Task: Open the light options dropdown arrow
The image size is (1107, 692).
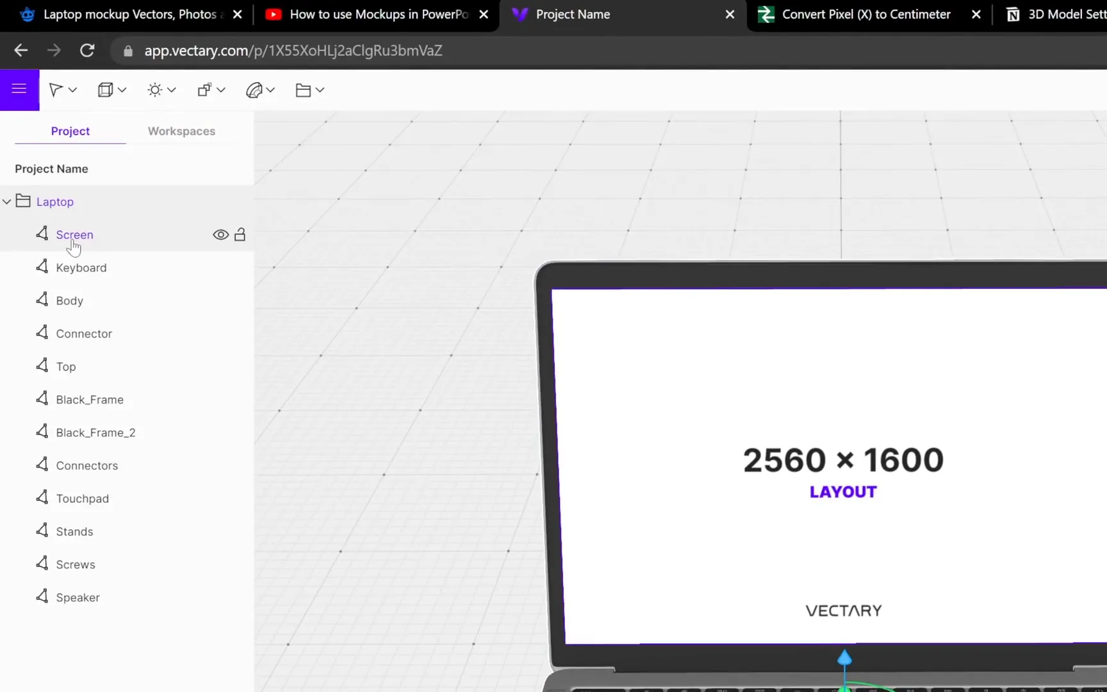Action: (x=171, y=90)
